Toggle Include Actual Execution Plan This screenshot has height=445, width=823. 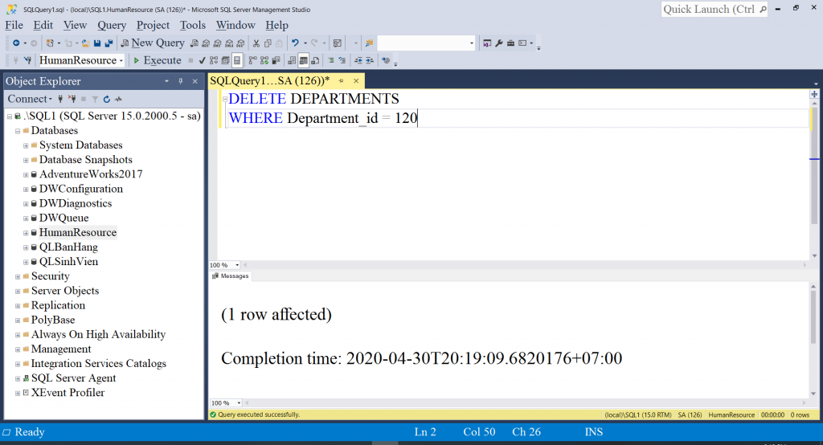click(x=252, y=60)
